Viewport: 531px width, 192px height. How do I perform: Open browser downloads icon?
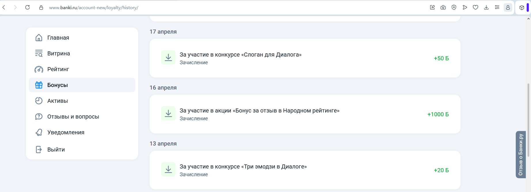tap(486, 7)
